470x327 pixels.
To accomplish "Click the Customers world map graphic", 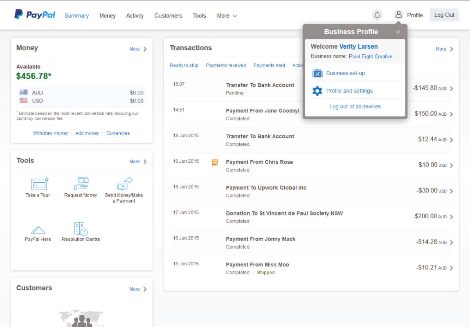I will click(x=81, y=318).
